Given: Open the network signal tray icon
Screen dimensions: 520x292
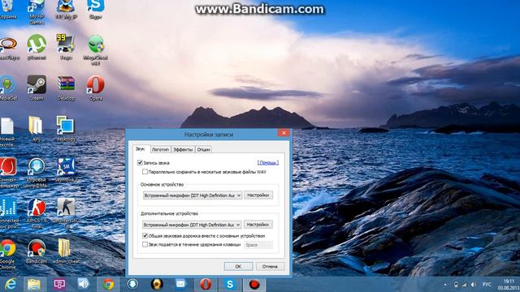Looking at the screenshot, I should [465, 285].
